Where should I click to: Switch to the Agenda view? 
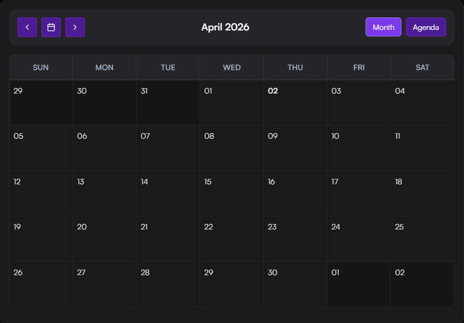(x=425, y=27)
